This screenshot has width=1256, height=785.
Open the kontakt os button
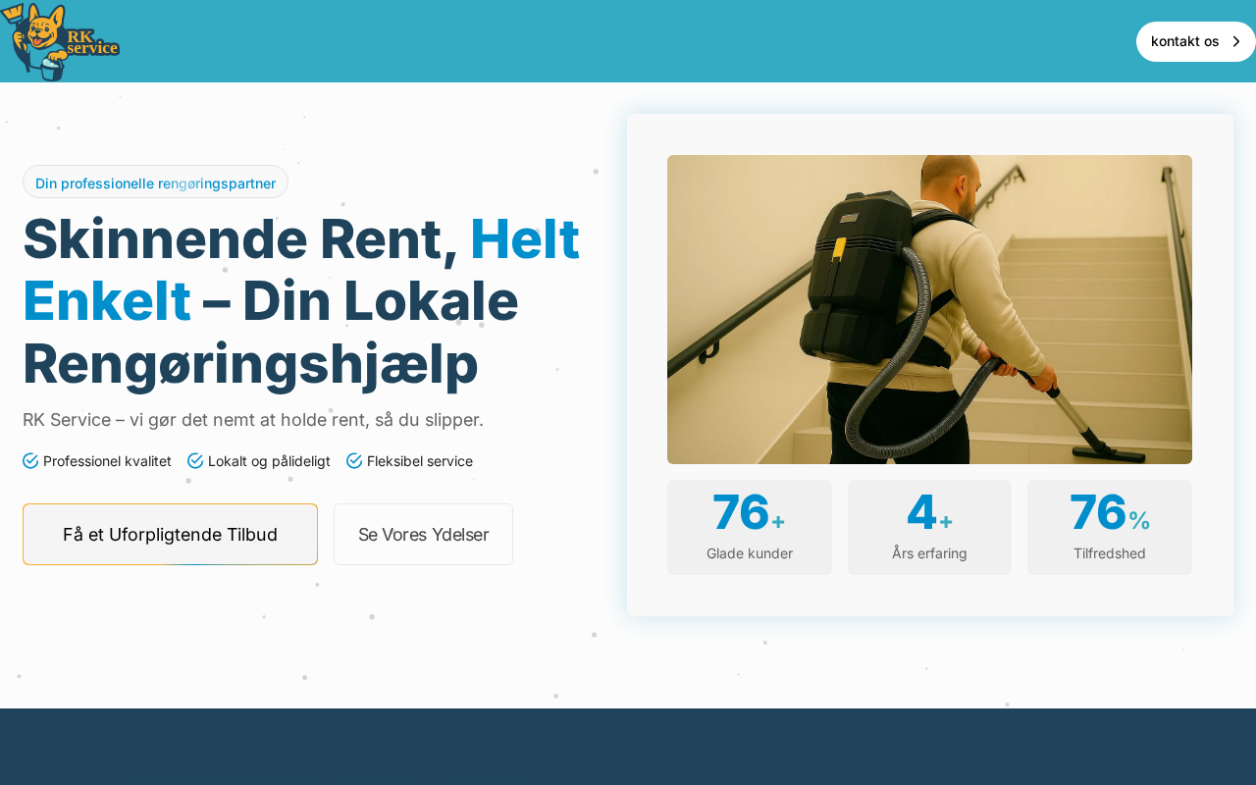click(1195, 41)
